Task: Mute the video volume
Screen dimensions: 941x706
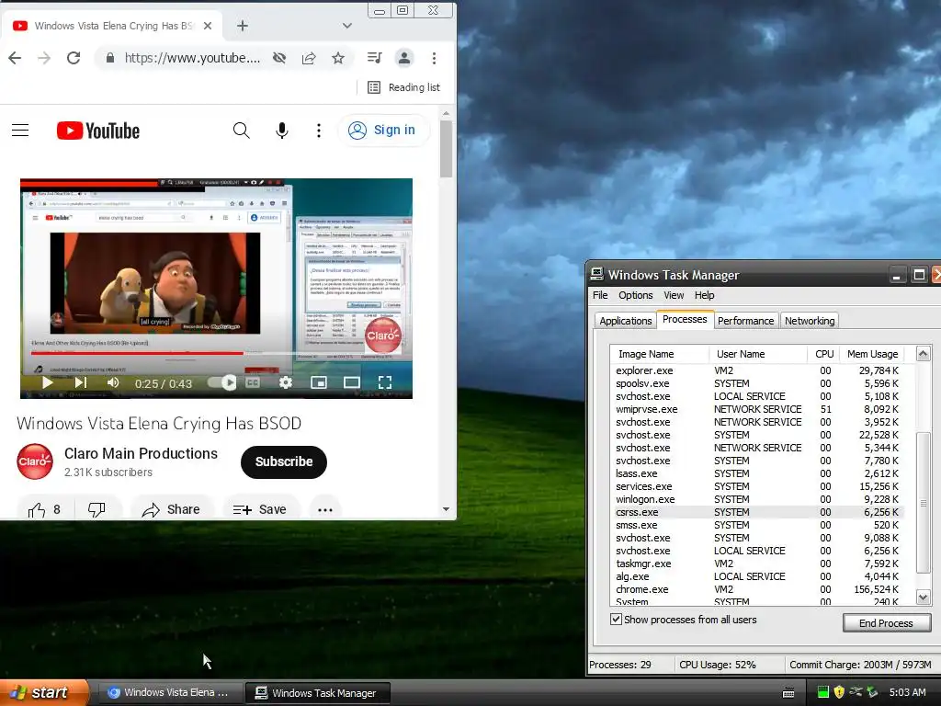Action: click(112, 382)
